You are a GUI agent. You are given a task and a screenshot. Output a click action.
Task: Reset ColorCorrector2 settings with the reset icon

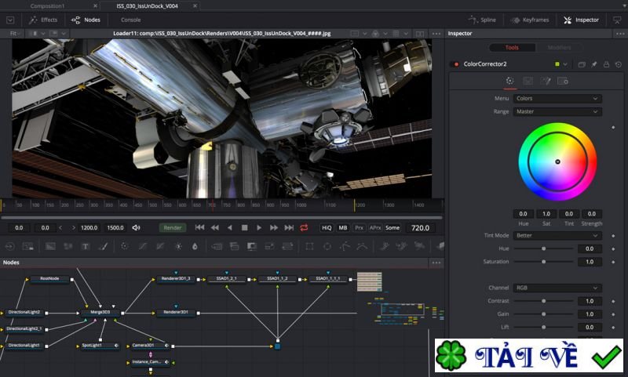pos(617,64)
